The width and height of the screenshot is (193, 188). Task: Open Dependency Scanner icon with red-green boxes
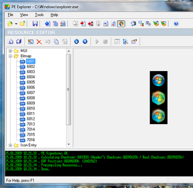141,24
